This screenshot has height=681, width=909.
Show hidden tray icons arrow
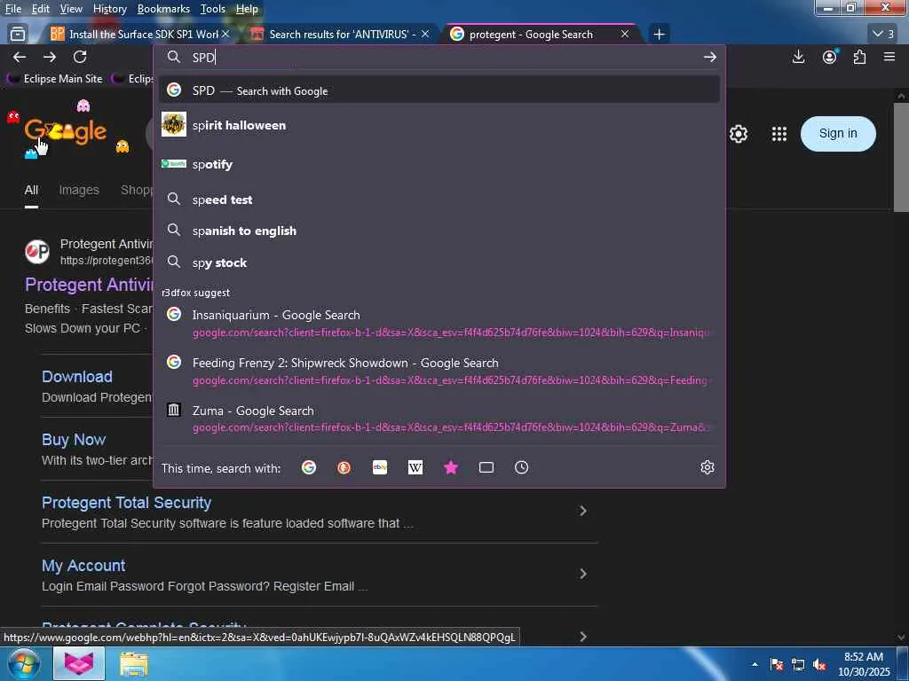[x=755, y=665]
